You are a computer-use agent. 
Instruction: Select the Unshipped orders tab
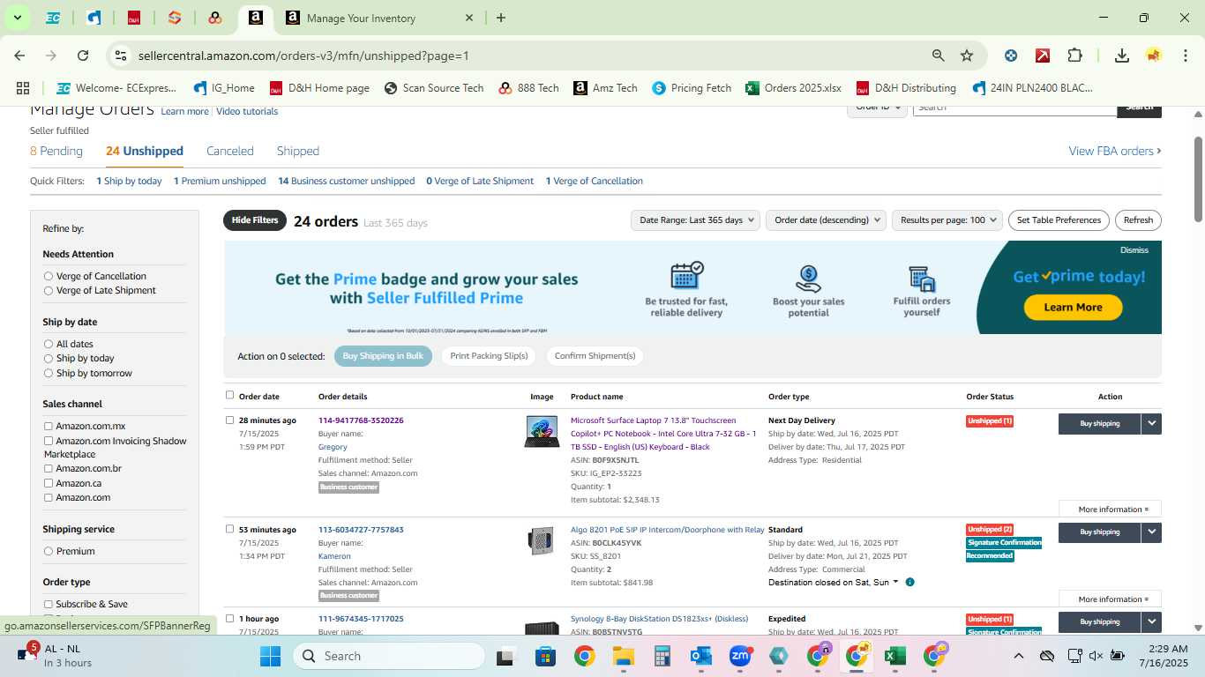[145, 151]
